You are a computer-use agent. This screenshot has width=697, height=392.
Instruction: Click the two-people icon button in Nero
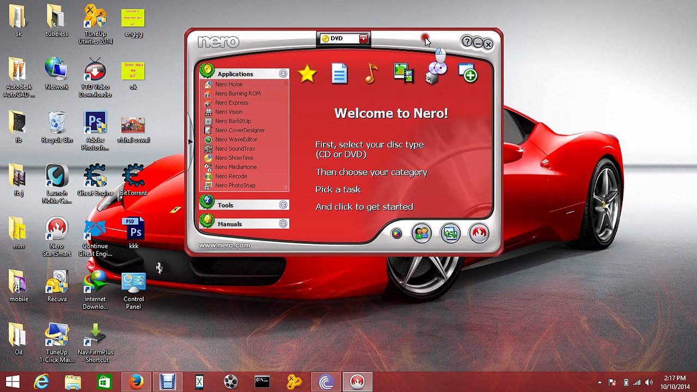click(421, 234)
